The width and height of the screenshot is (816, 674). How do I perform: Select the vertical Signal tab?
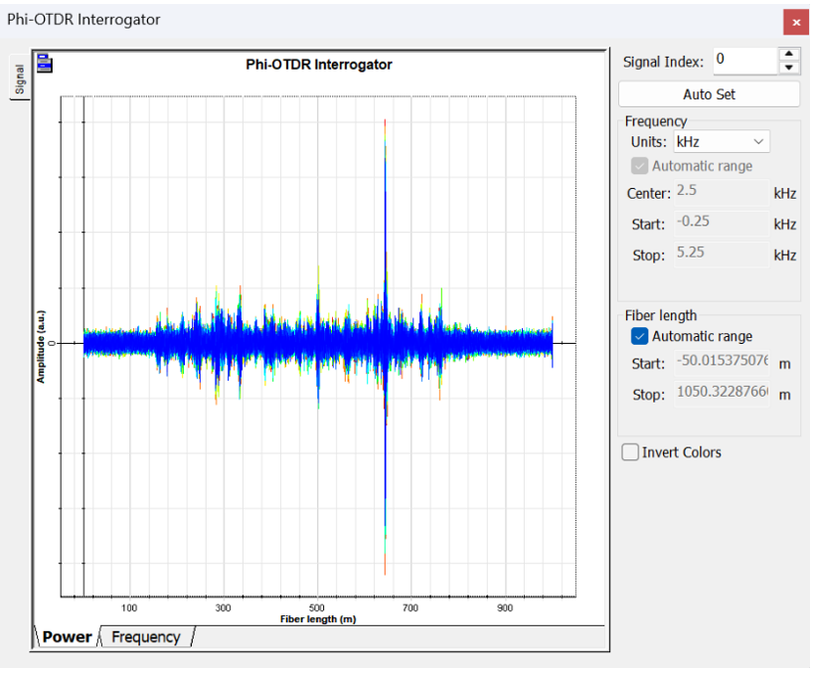point(18,78)
